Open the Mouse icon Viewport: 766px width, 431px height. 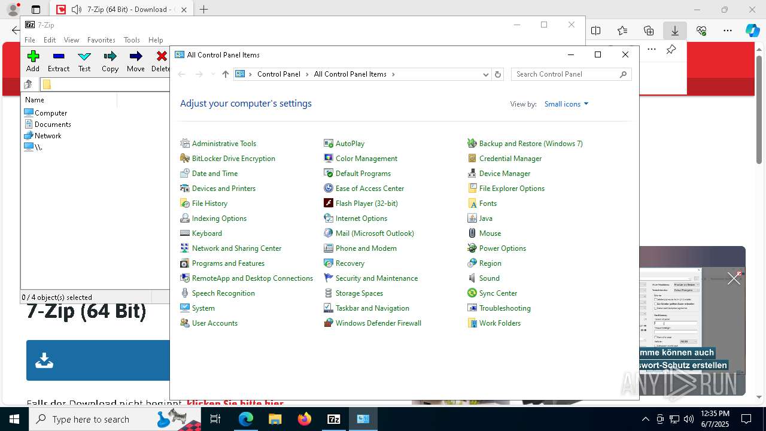coord(472,233)
